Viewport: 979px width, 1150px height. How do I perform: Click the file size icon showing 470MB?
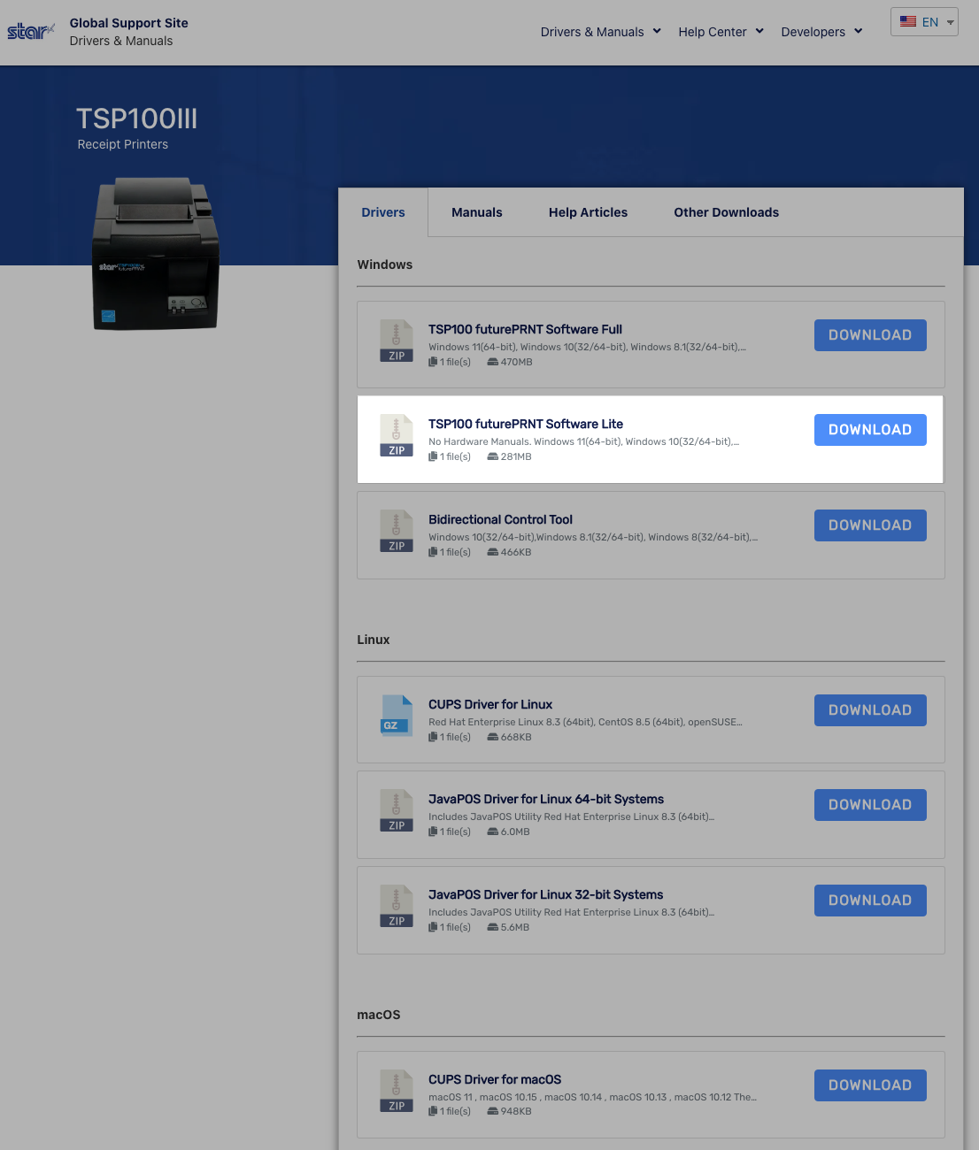pos(492,362)
